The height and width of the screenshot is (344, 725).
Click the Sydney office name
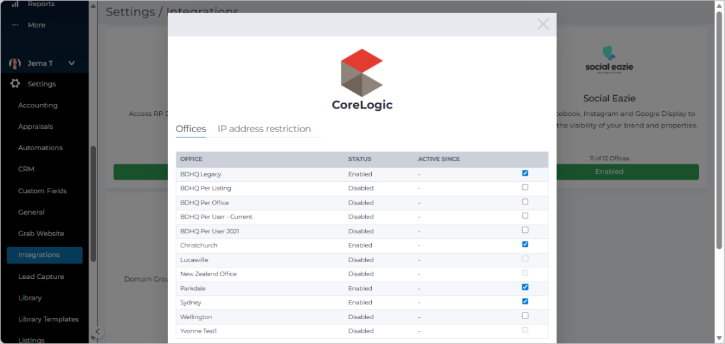(191, 302)
